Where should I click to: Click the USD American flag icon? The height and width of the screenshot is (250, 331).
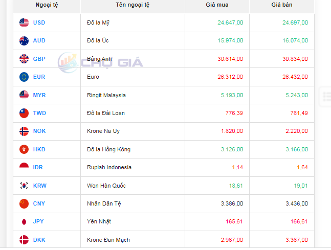(x=24, y=22)
